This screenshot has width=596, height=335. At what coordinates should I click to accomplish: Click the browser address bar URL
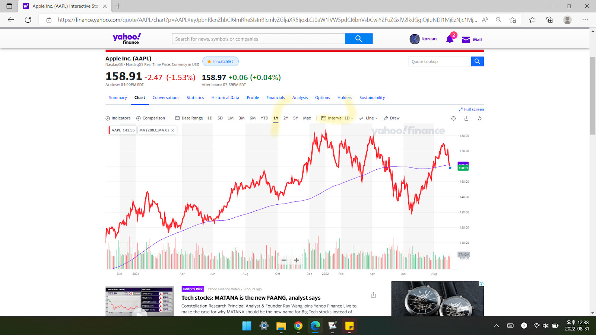(267, 20)
